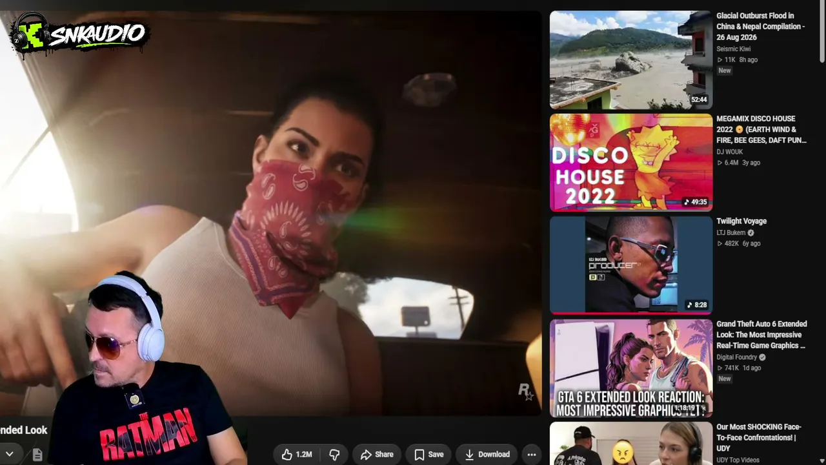Image resolution: width=826 pixels, height=465 pixels.
Task: Click the LTJ Bukem verified badge
Action: 750,232
